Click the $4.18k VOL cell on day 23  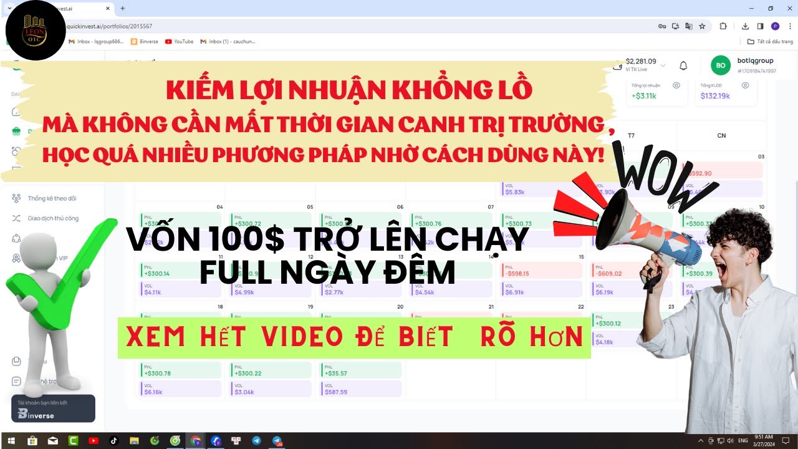click(x=616, y=339)
